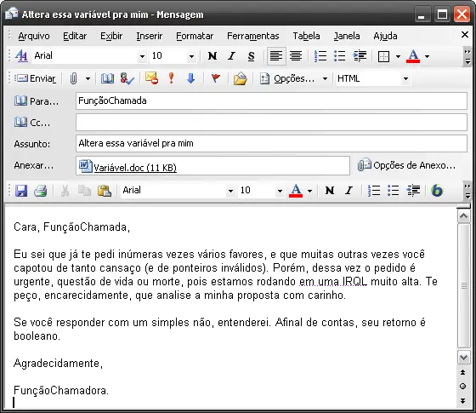Click the paperclip attach file icon

click(73, 78)
